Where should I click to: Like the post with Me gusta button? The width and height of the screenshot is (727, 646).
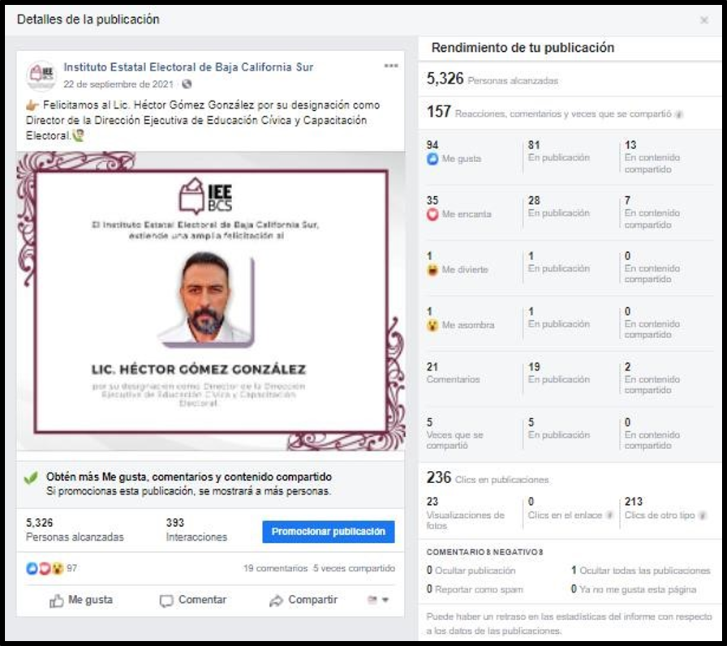click(81, 601)
